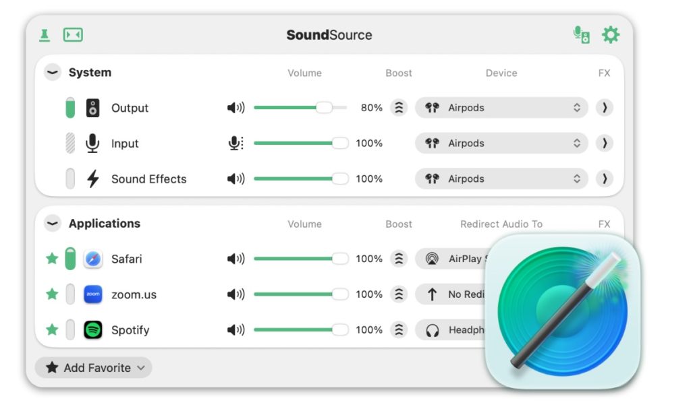Click the microphone and speaker icon

point(581,35)
